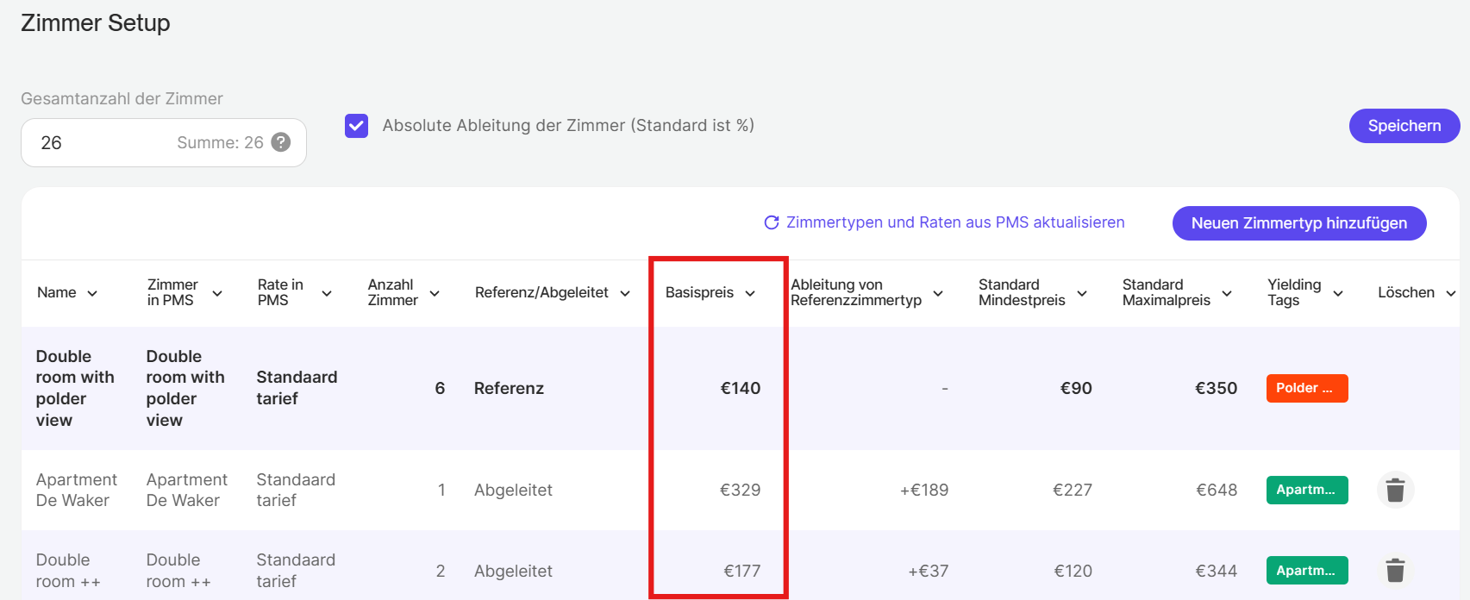The width and height of the screenshot is (1470, 600).
Task: Open Referenz/Abgeleitet column dropdown
Action: point(625,293)
